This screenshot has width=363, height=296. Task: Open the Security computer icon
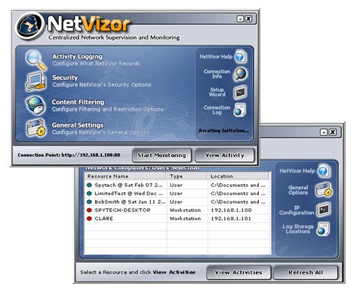pyautogui.click(x=36, y=81)
